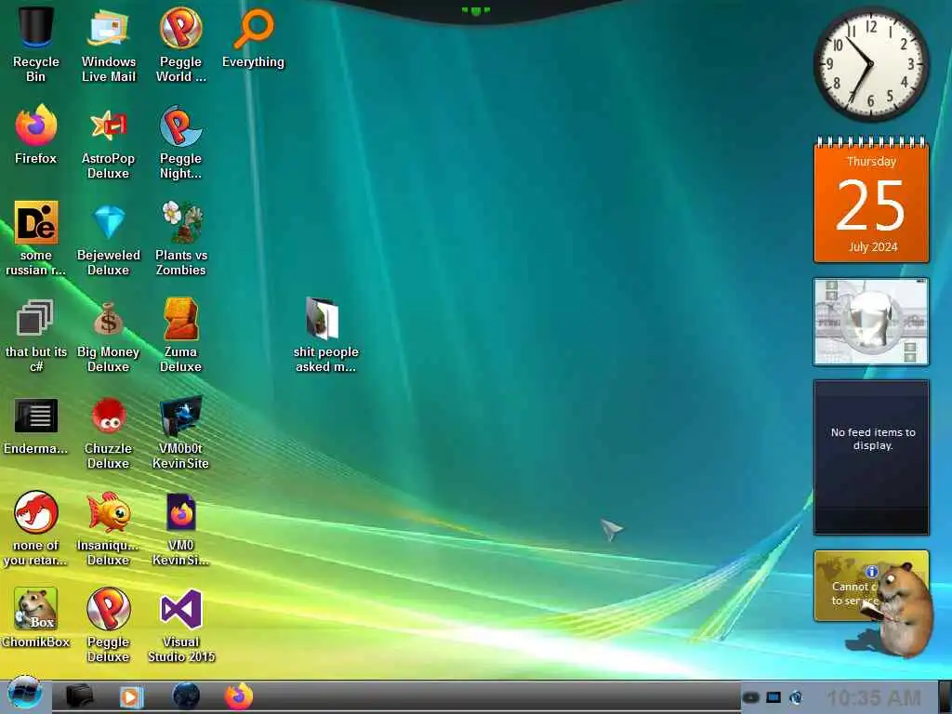Open Windows Media Player from taskbar
This screenshot has width=952, height=714.
pos(131,696)
